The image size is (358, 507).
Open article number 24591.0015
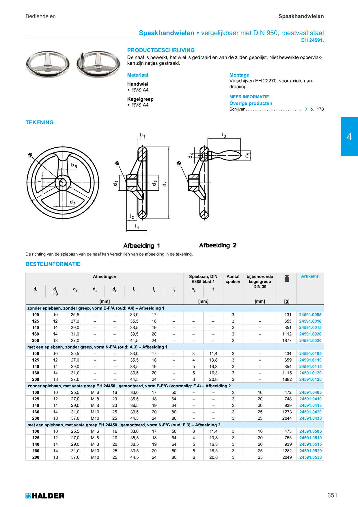click(x=310, y=327)
